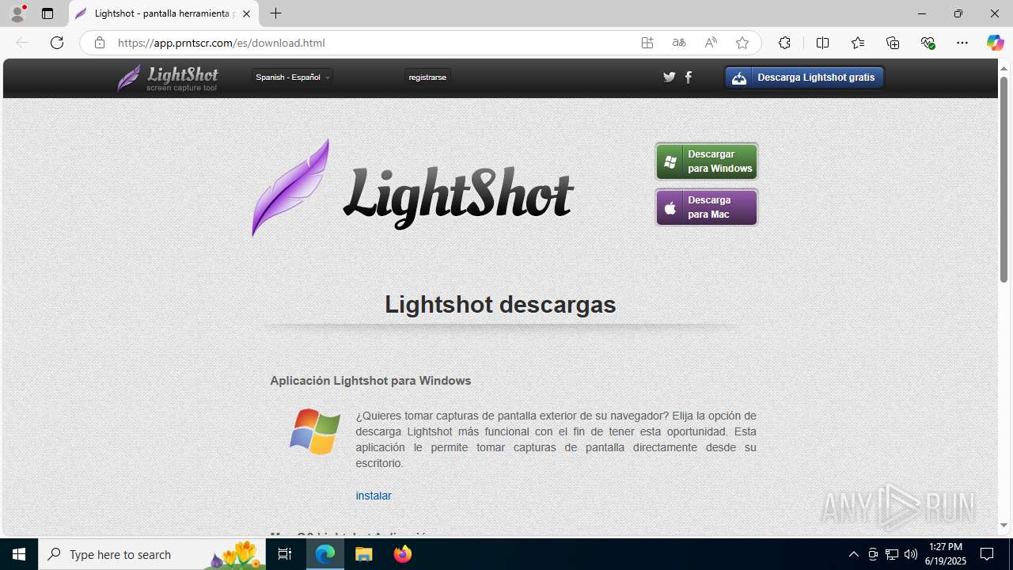Click the taskbar search box
1013x570 pixels.
coord(154,554)
